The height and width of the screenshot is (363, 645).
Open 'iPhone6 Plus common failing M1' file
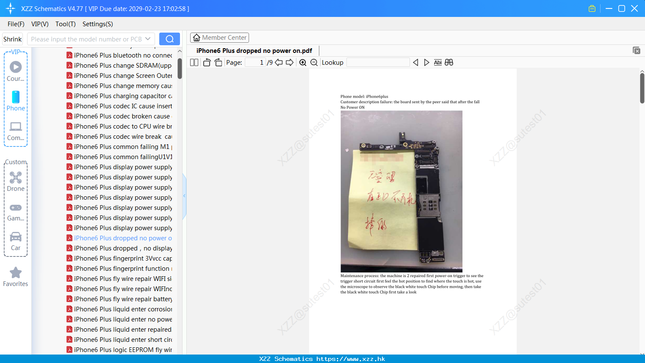119,147
